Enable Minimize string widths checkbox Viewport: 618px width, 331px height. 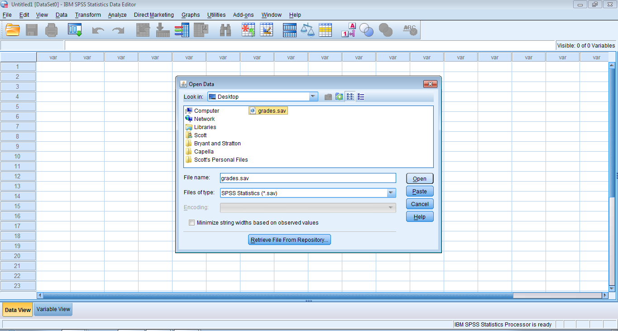(x=192, y=223)
